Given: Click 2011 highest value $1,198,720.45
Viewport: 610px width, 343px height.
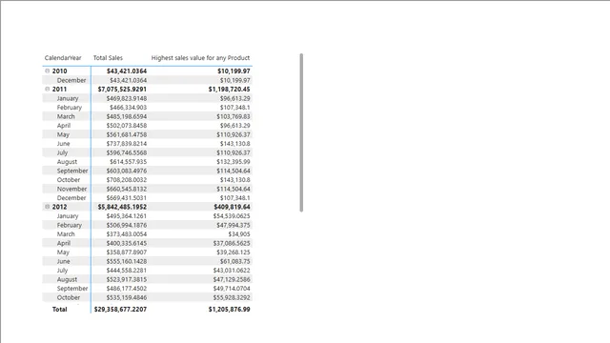Looking at the screenshot, I should click(x=229, y=89).
